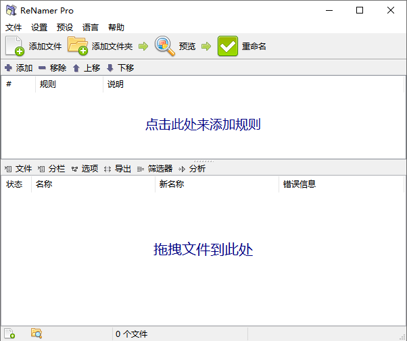Click the 分析 analyze button
This screenshot has height=341, width=407.
(192, 169)
